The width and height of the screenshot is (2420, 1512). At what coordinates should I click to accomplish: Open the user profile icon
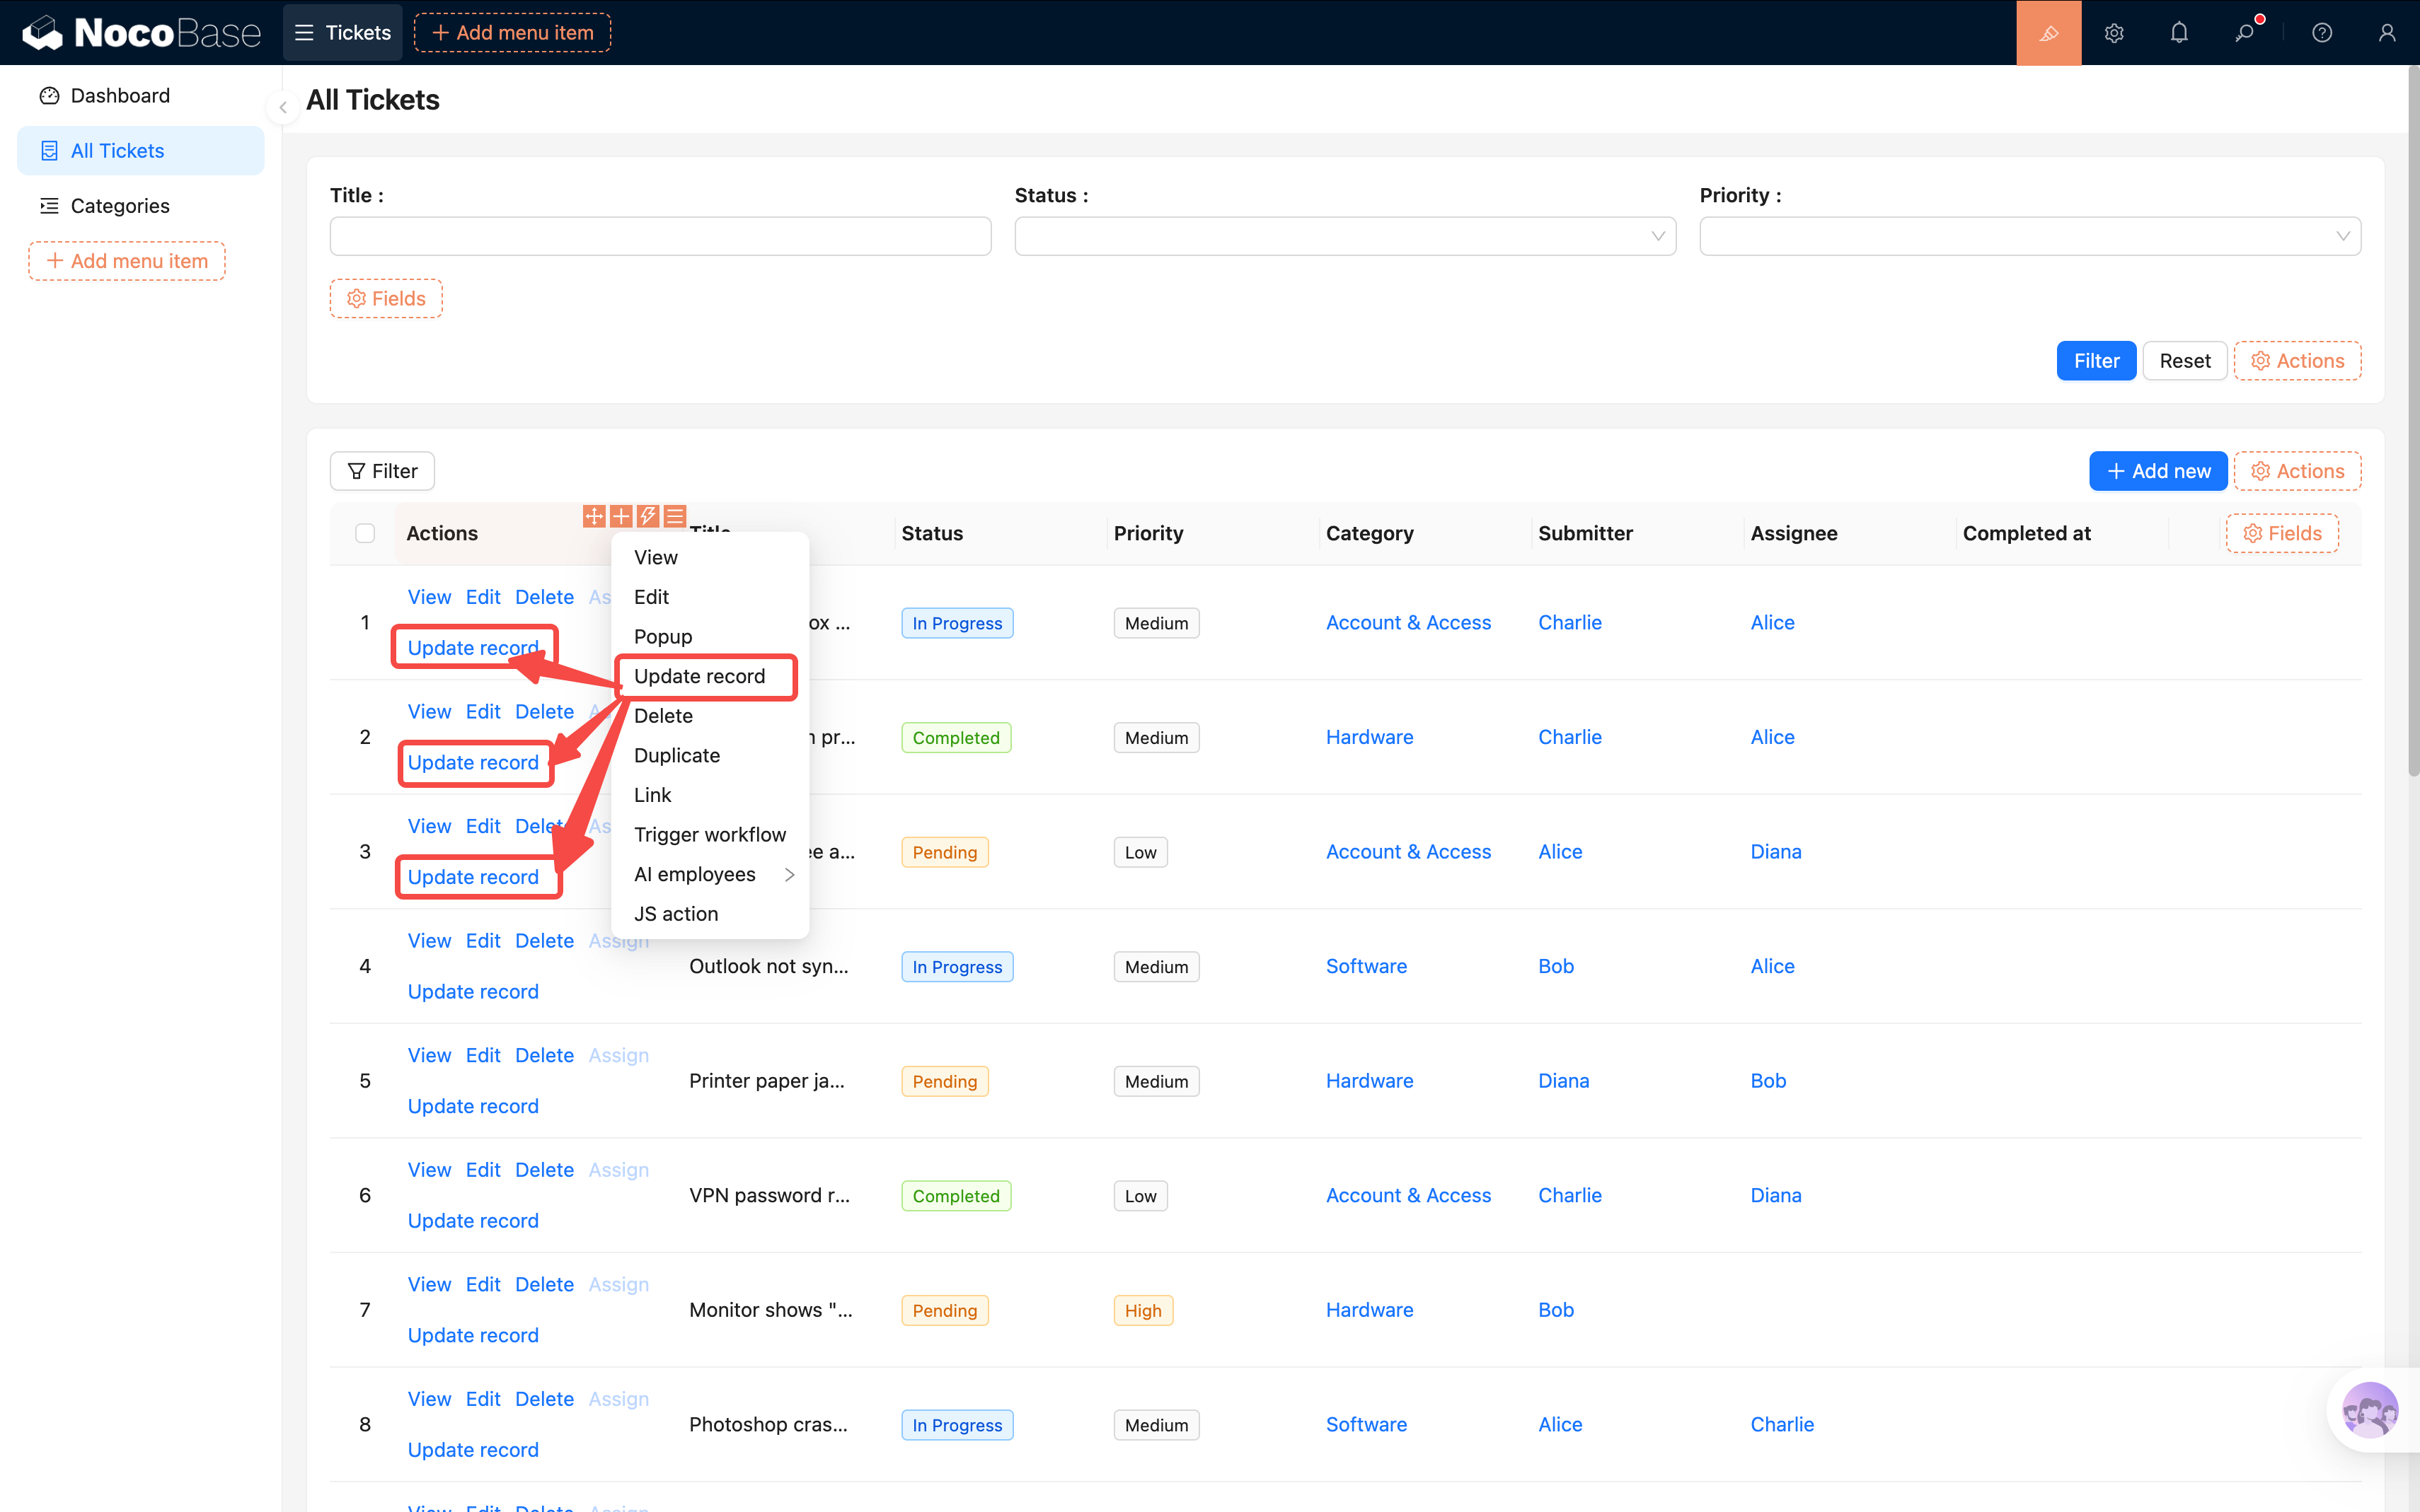[x=2387, y=33]
